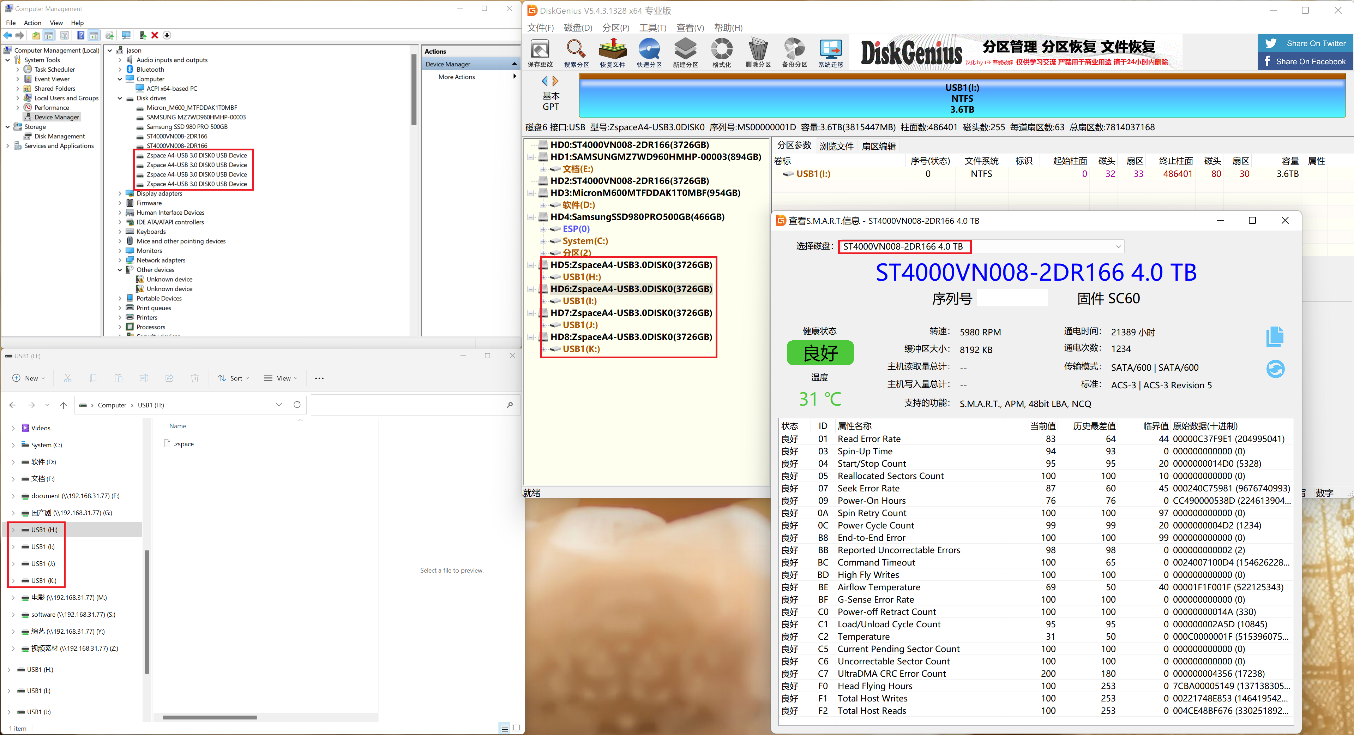Click the Rename icon in File Explorer
This screenshot has width=1354, height=735.
[x=144, y=378]
